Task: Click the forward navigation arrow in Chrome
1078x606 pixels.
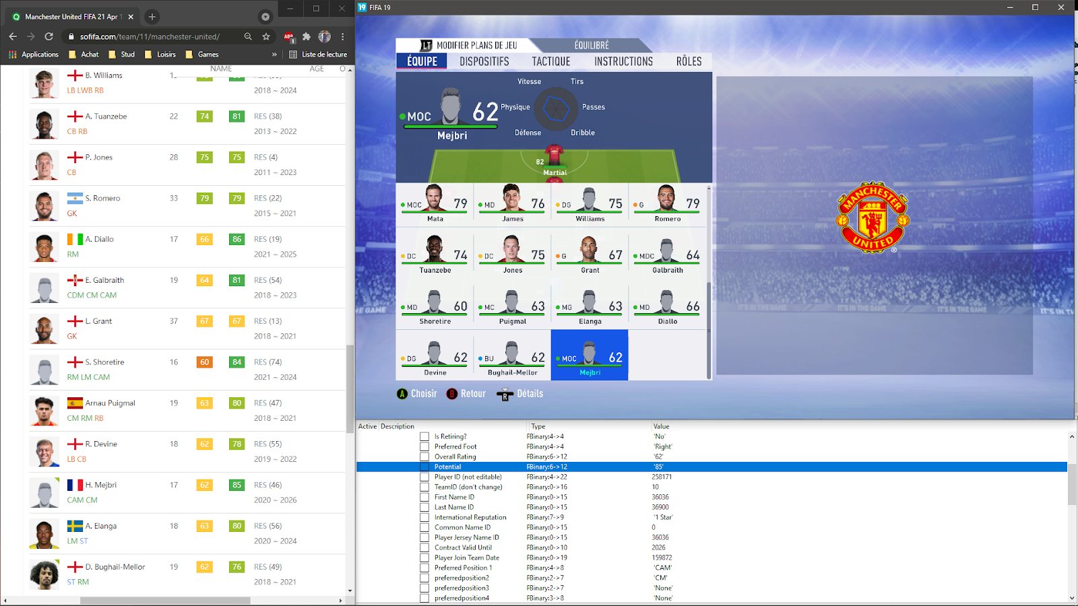Action: 30,36
